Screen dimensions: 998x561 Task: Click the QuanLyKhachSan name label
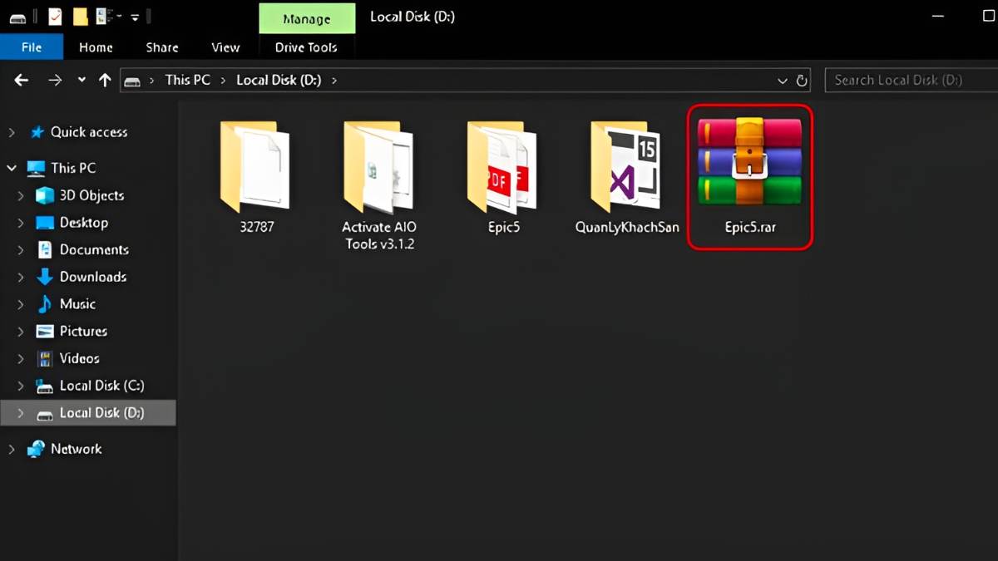click(x=627, y=227)
